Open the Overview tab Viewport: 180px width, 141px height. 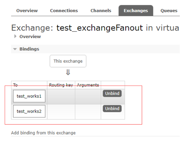[27, 11]
